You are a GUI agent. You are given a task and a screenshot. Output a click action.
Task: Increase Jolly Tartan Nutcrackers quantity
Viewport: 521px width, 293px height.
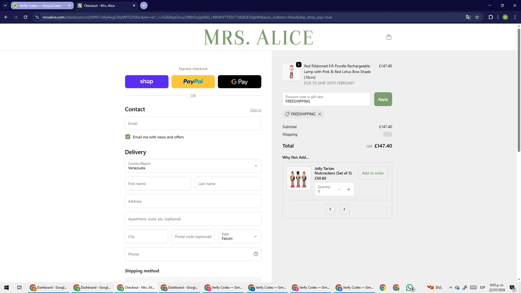(x=349, y=189)
